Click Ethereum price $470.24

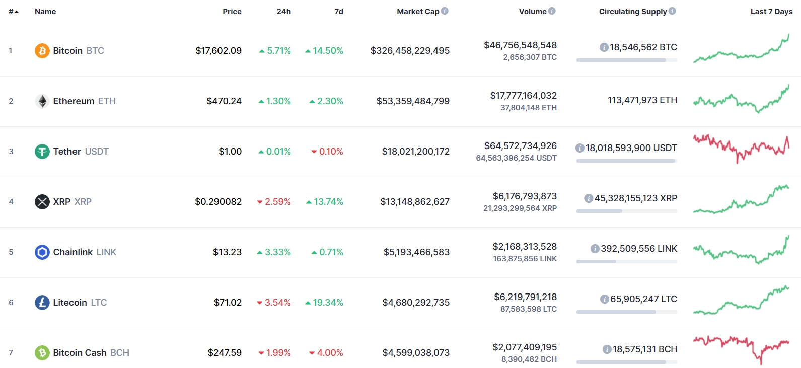click(224, 101)
